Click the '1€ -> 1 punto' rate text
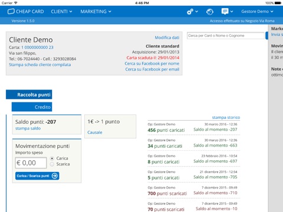Viewport: 283px width, 212px height. (104, 122)
